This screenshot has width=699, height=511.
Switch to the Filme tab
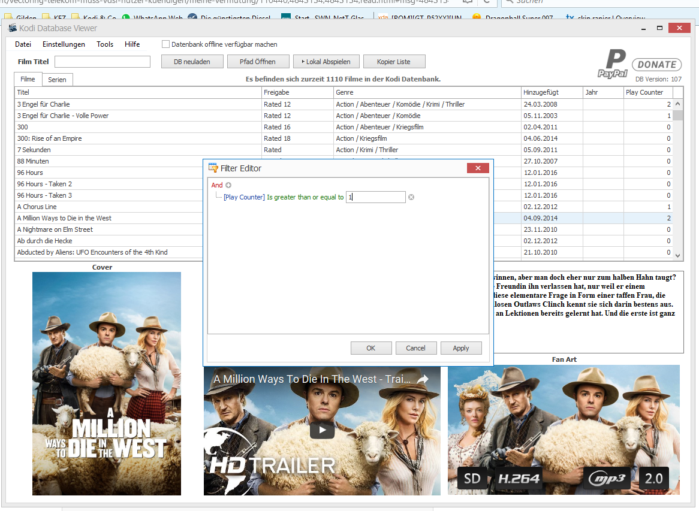pyautogui.click(x=28, y=79)
